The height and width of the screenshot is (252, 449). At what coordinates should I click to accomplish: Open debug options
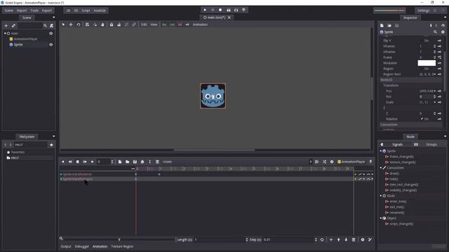(243, 10)
